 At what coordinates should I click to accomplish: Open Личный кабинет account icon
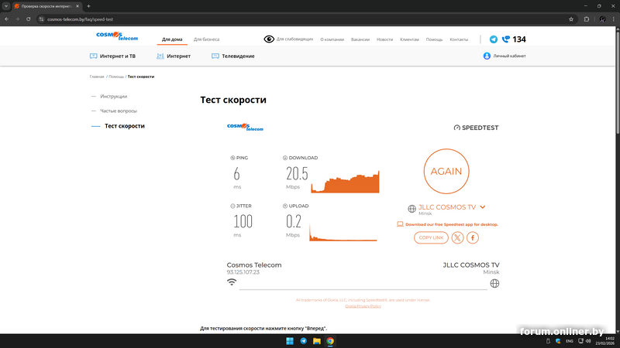tap(487, 56)
